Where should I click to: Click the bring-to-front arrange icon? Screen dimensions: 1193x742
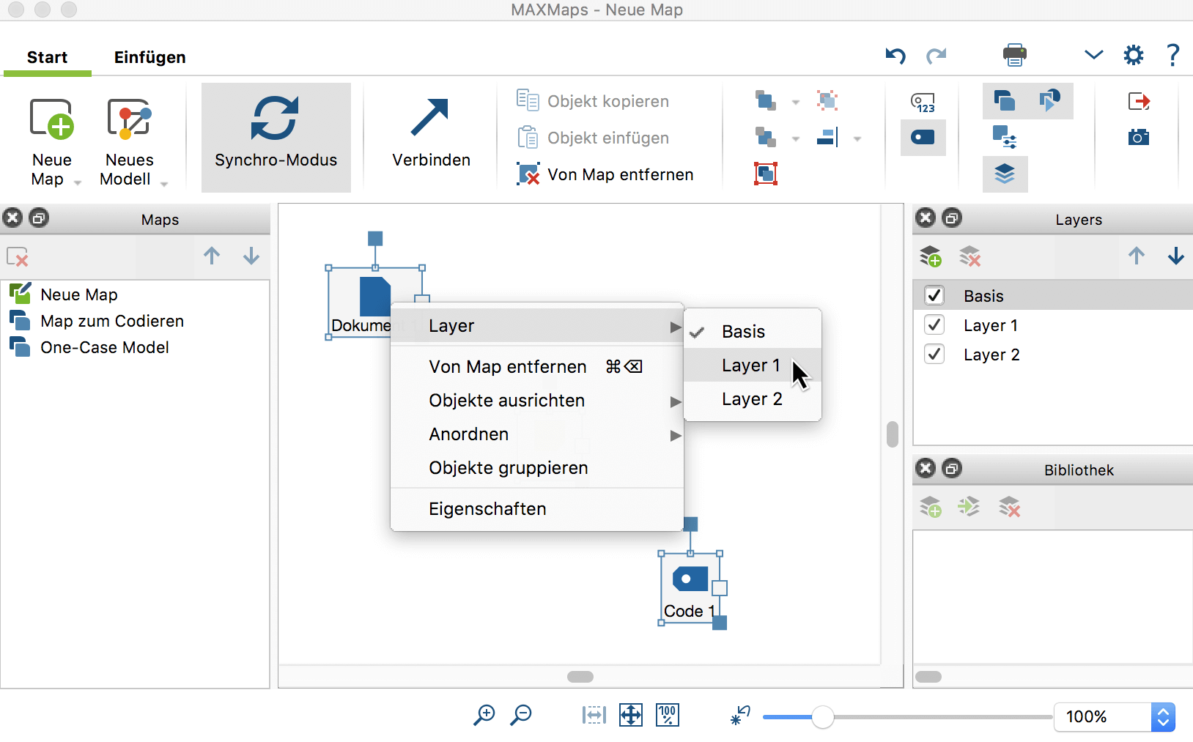tap(765, 100)
